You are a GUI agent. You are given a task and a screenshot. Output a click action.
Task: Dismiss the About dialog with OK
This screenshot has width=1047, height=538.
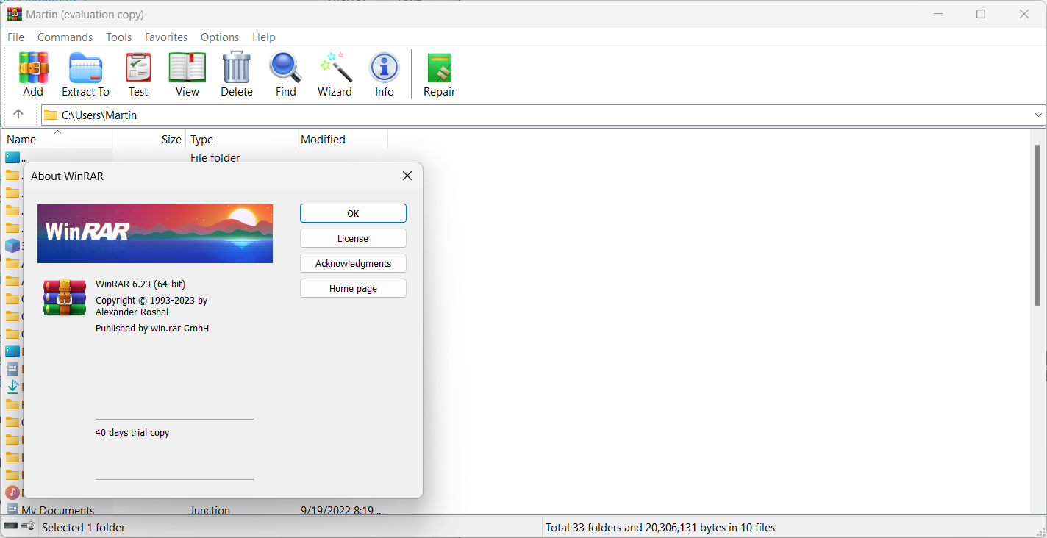tap(353, 212)
